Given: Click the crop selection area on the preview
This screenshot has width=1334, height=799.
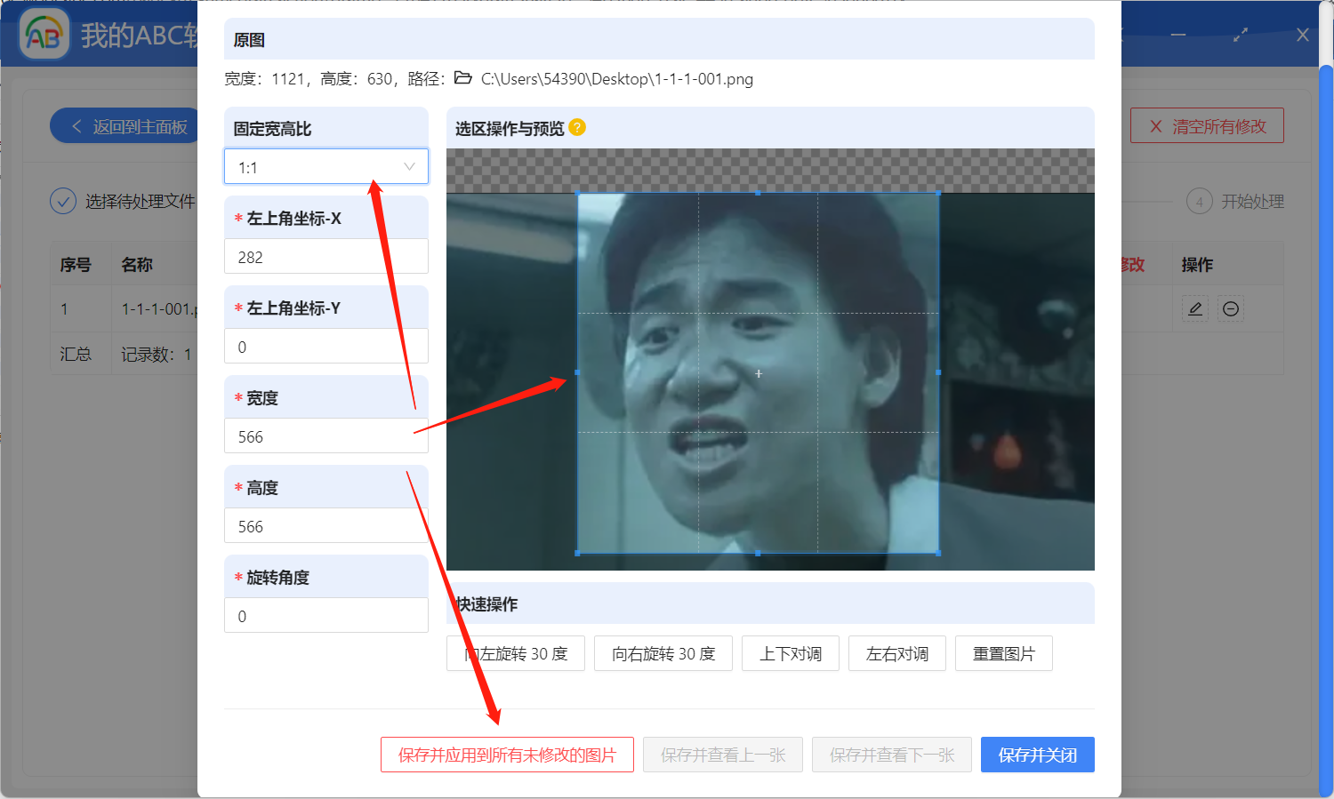Looking at the screenshot, I should click(x=758, y=373).
